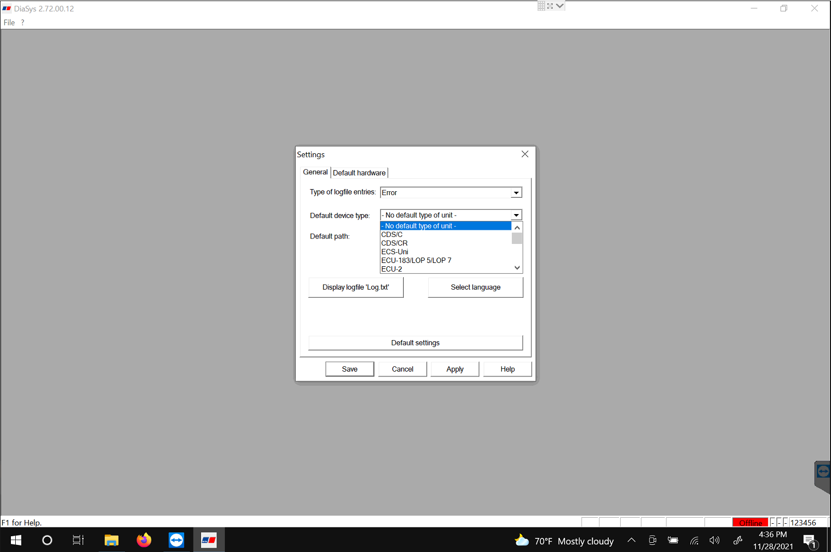Screen dimensions: 831x552
Task: Click Display logfile 'Log.txt' button
Action: click(355, 287)
